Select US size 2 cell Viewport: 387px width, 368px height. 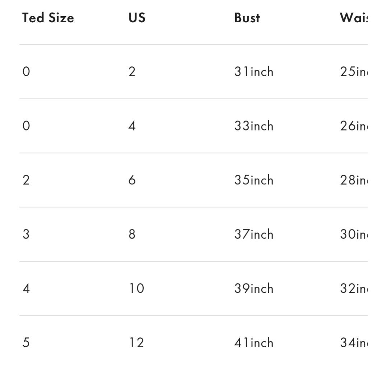point(132,72)
